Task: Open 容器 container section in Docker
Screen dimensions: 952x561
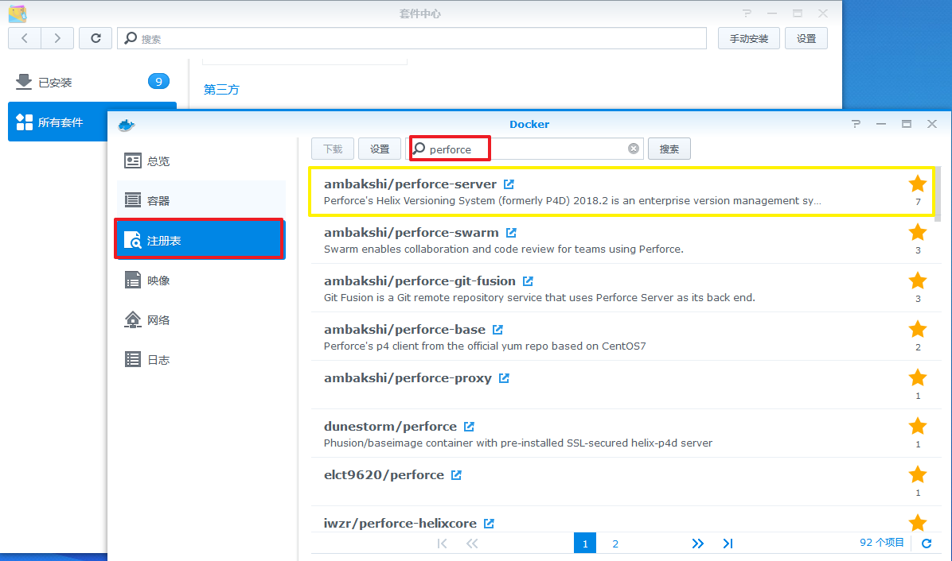Action: [x=201, y=200]
